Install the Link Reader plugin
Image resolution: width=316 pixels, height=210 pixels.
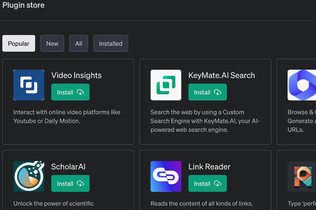point(208,184)
